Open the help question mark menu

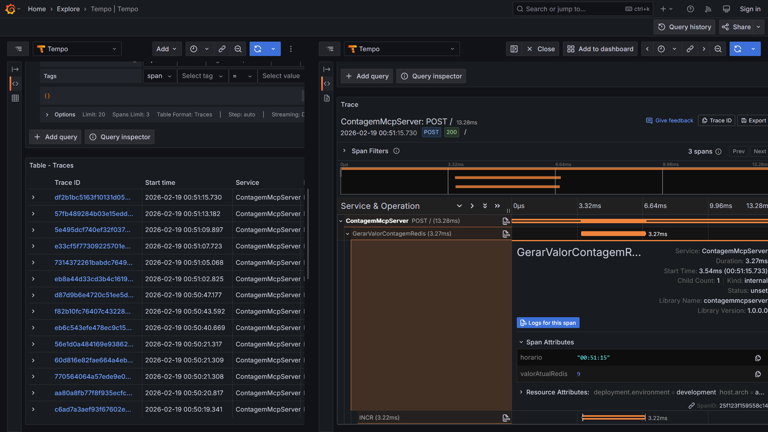(690, 9)
